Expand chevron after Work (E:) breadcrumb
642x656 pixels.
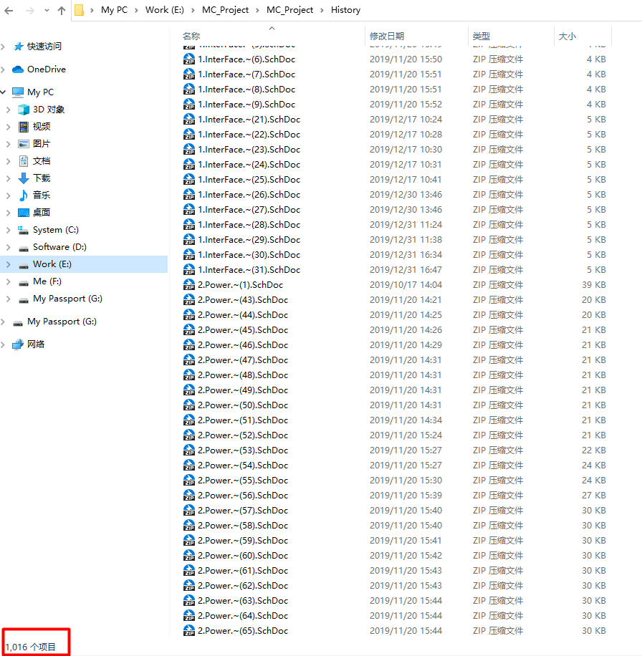pyautogui.click(x=193, y=11)
